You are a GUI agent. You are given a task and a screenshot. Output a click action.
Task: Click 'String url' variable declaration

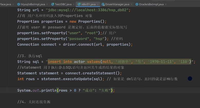(x=28, y=10)
